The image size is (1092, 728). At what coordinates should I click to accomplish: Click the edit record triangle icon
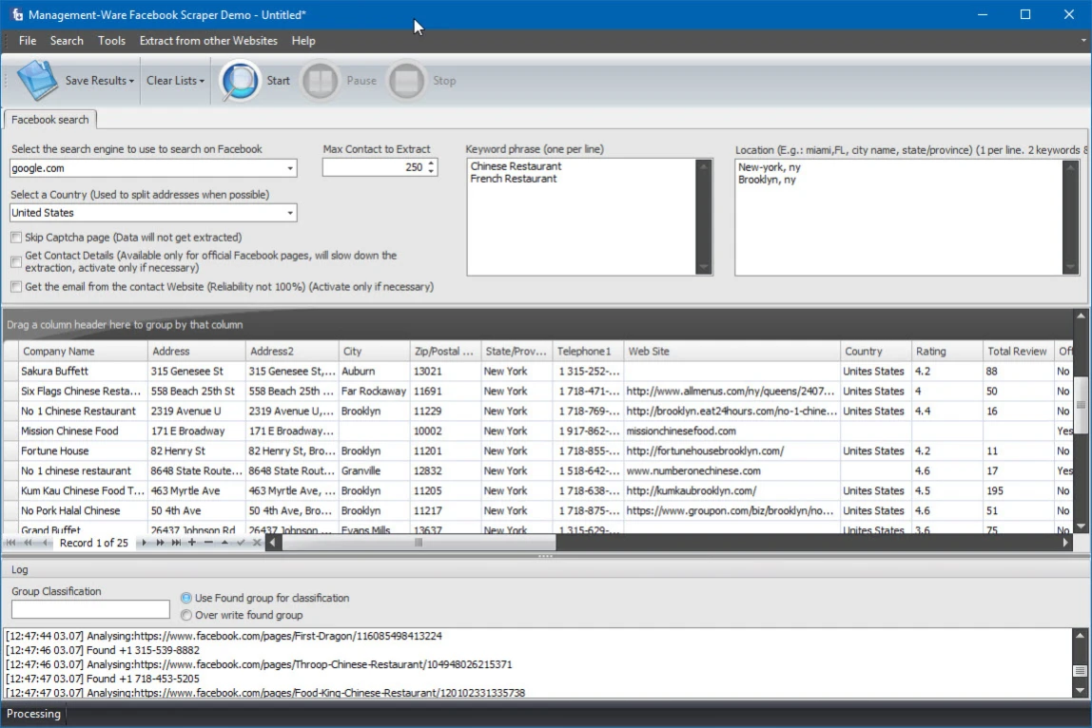coord(224,543)
